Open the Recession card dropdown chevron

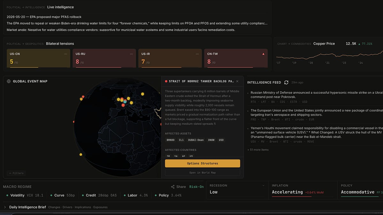[x=263, y=185]
